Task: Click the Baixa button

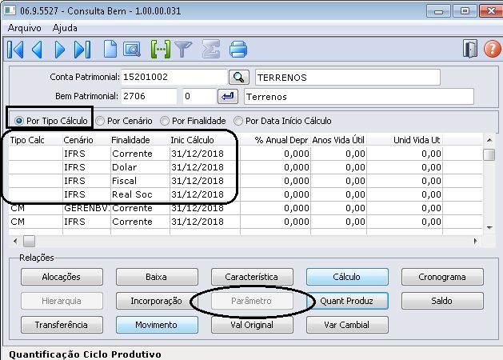Action: (x=157, y=277)
